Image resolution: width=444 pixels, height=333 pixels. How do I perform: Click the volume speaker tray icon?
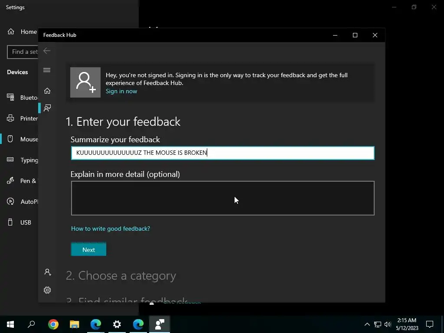[x=388, y=324]
